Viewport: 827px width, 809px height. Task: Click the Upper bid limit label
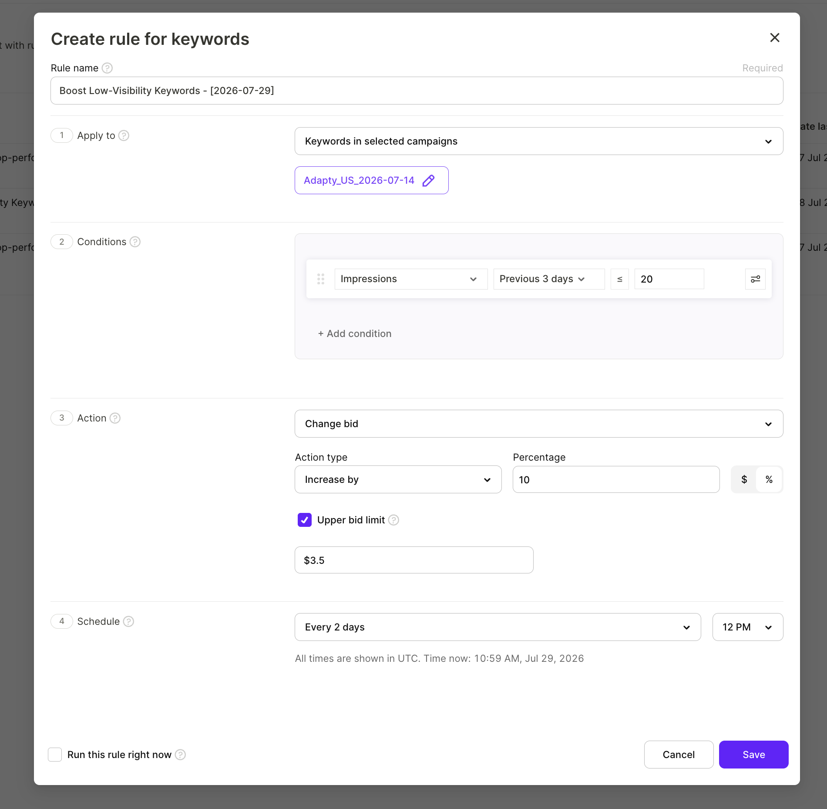(351, 520)
